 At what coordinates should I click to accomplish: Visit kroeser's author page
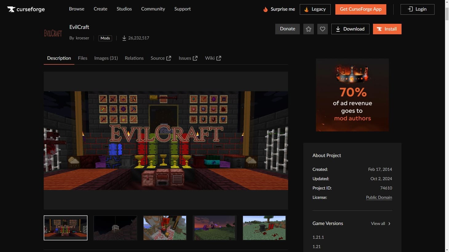[82, 38]
